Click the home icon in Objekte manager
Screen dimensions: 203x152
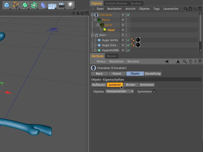pyautogui.click(x=190, y=9)
